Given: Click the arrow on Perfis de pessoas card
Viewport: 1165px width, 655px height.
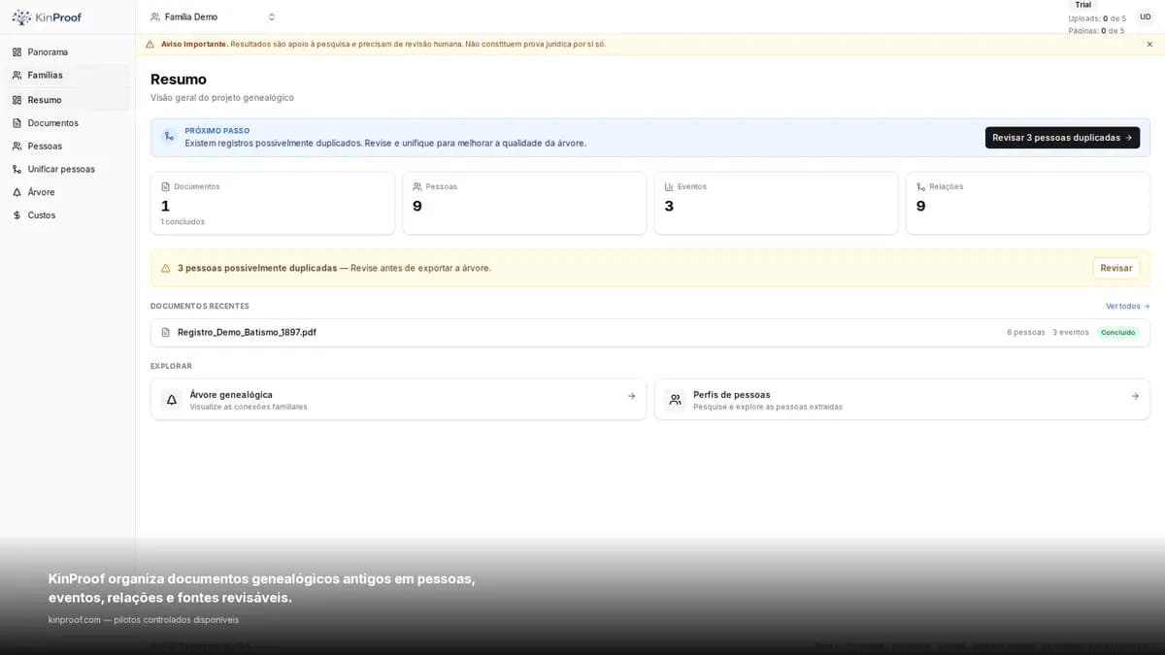Looking at the screenshot, I should point(1135,396).
